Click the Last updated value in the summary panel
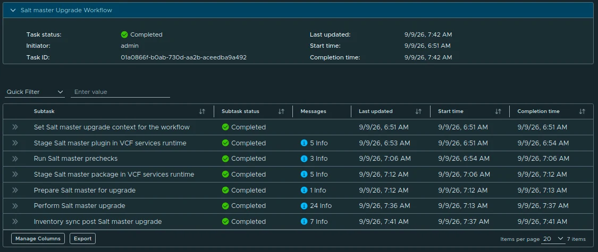 click(428, 34)
